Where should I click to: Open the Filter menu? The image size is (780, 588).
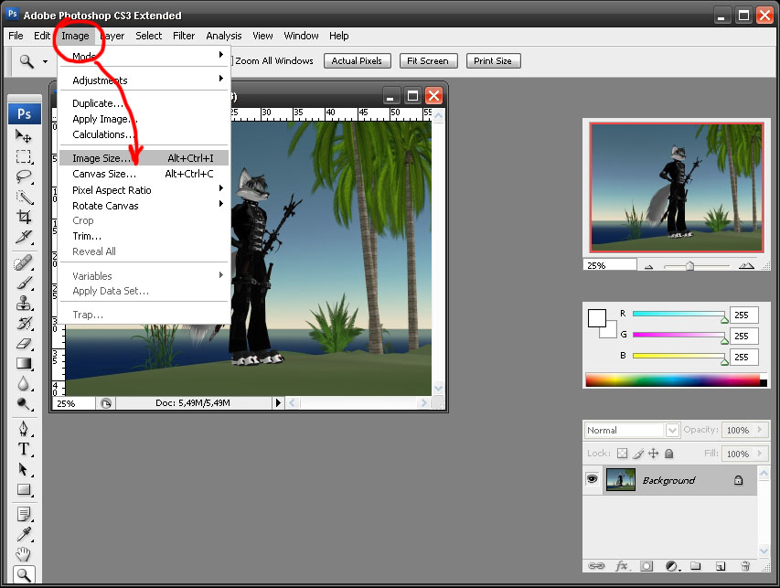[184, 36]
